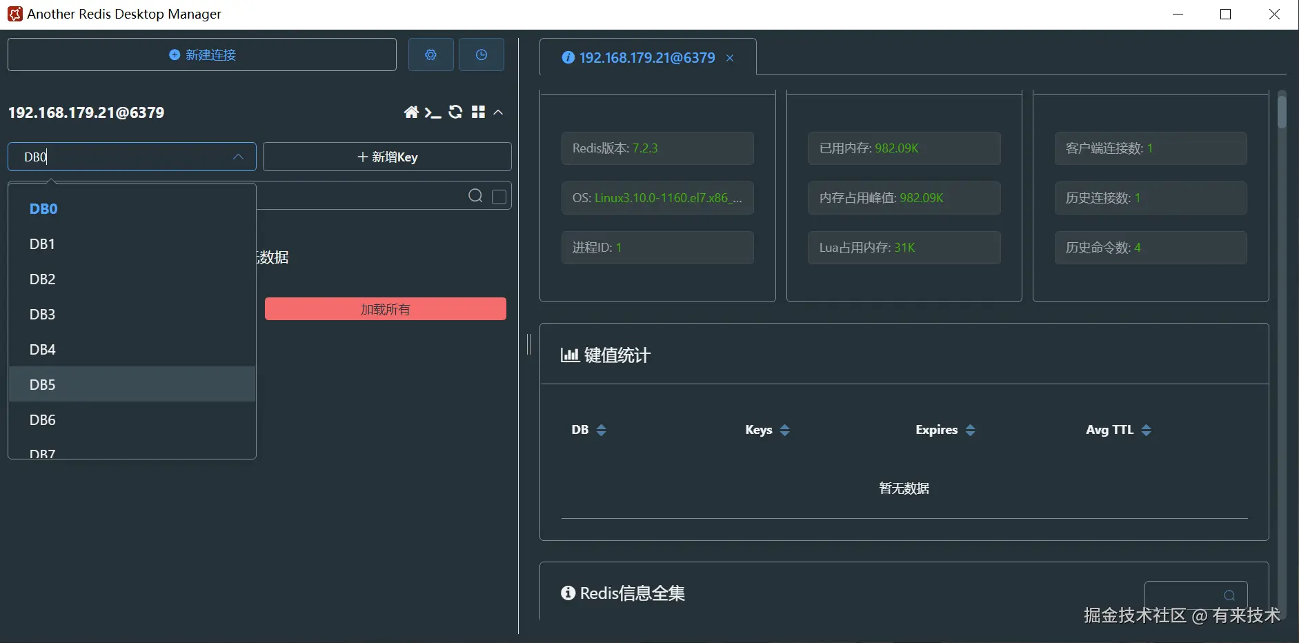Click the home icon for the connection
The width and height of the screenshot is (1299, 643).
(411, 112)
